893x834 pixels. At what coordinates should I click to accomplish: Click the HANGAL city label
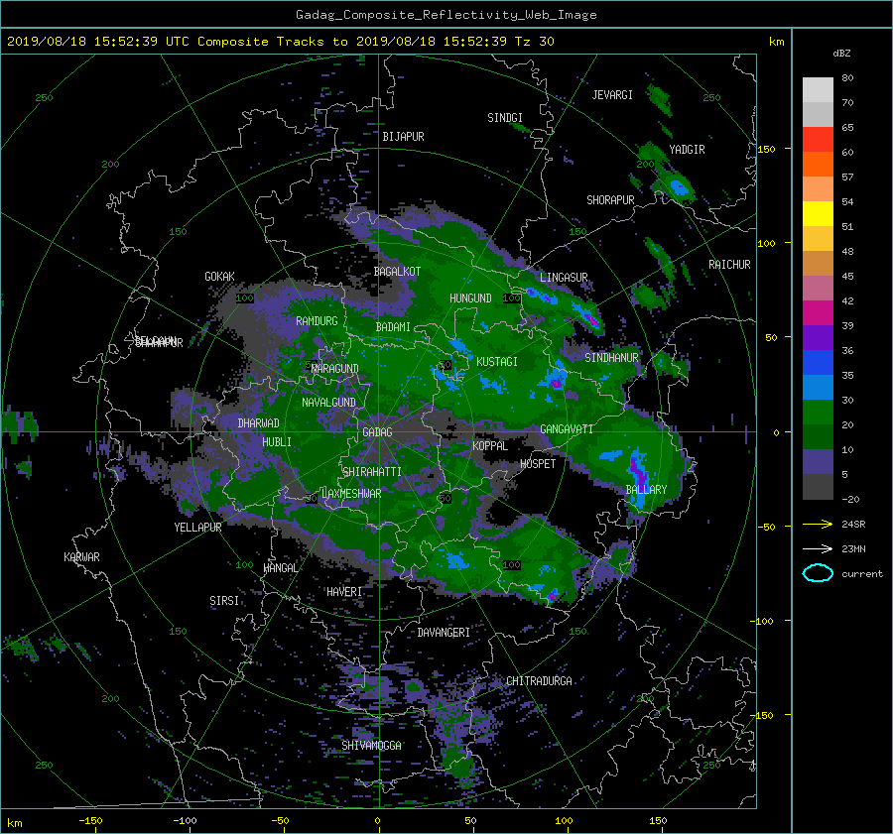280,568
